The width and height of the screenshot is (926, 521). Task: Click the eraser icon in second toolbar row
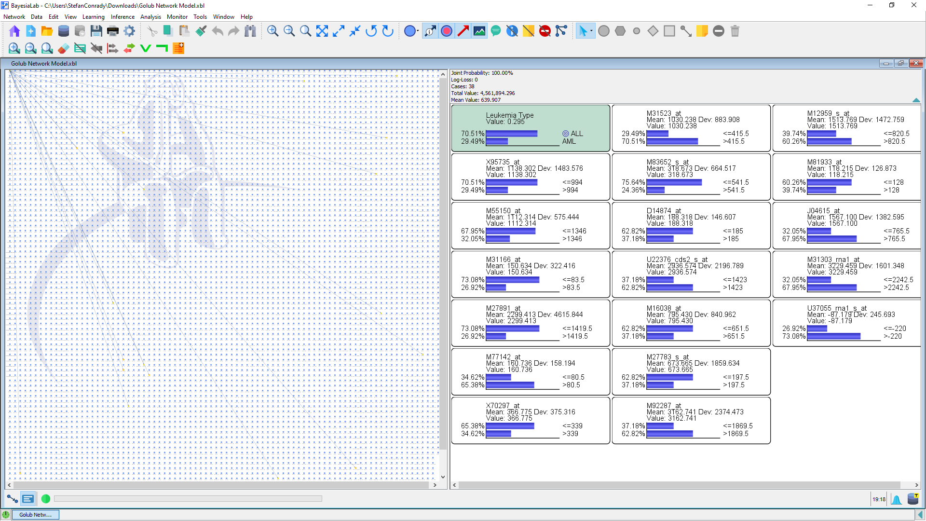point(63,48)
